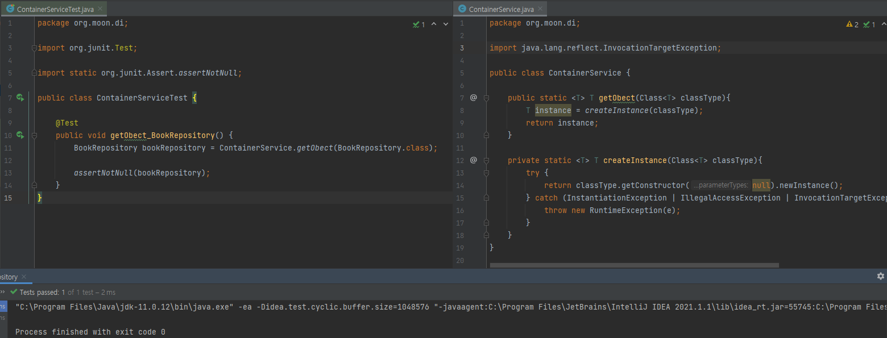Close the ContainerService.java tab
Screen dimensions: 887x338
pyautogui.click(x=540, y=10)
